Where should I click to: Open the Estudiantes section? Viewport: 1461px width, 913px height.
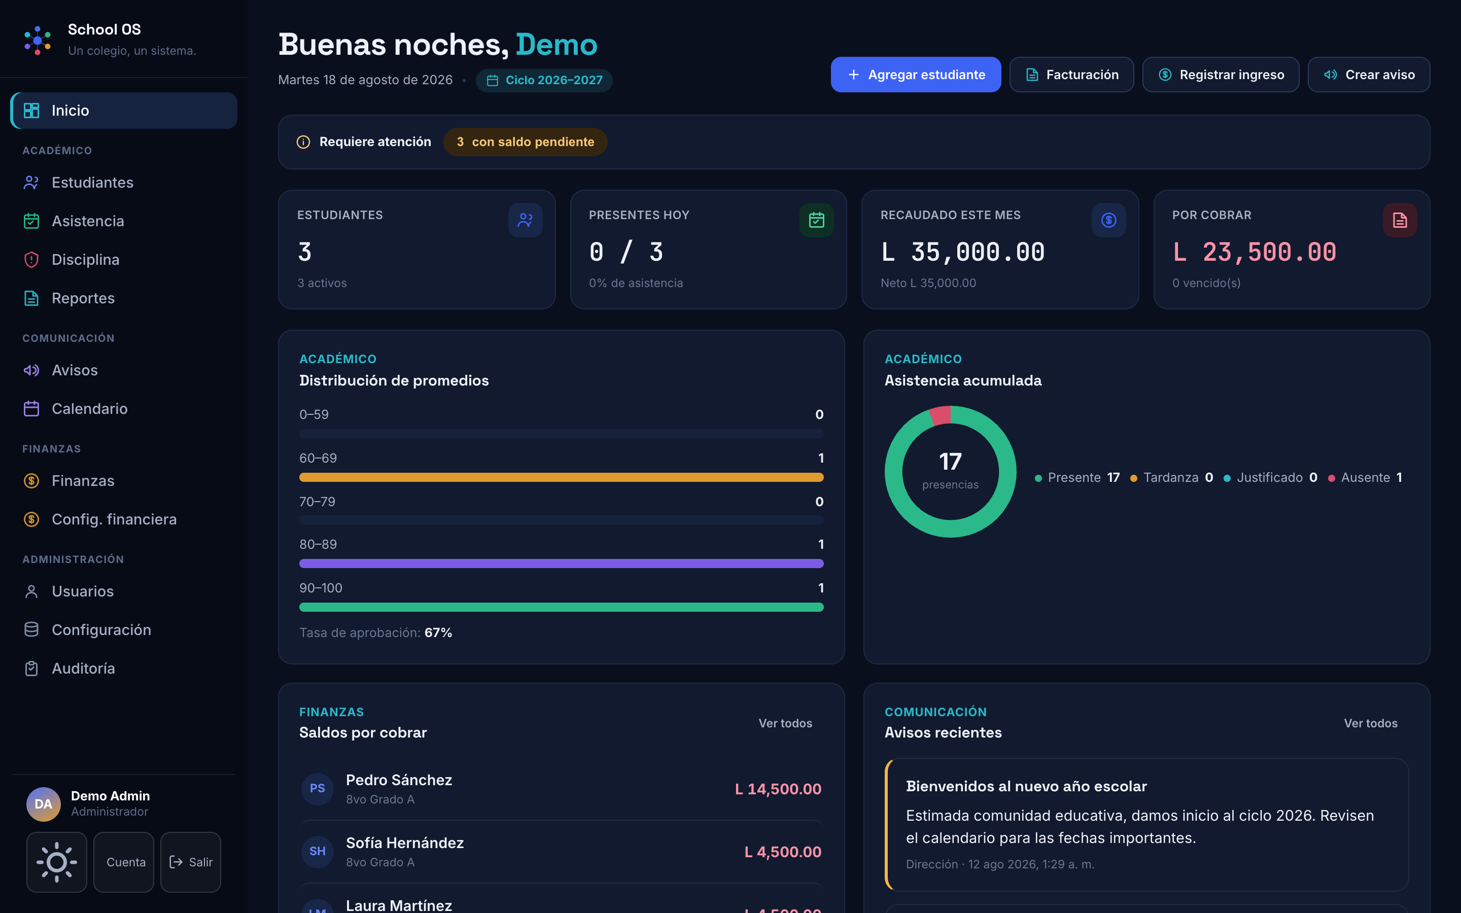click(x=124, y=183)
